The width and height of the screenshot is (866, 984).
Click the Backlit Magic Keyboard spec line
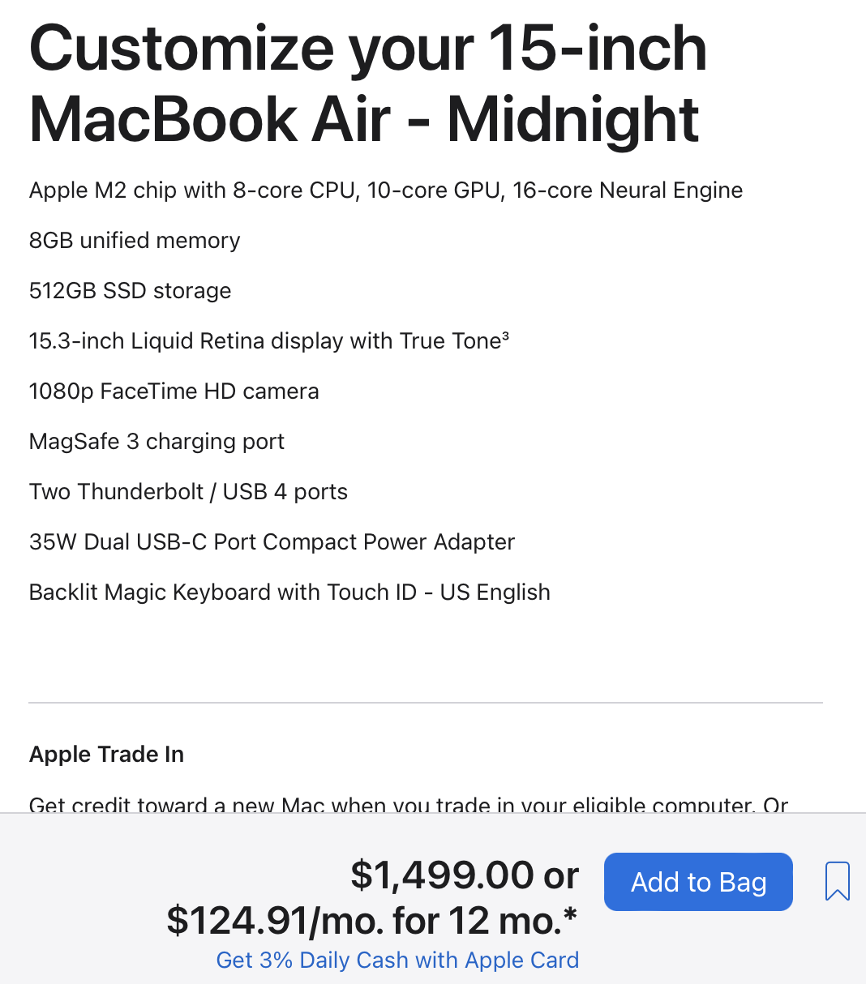tap(289, 593)
